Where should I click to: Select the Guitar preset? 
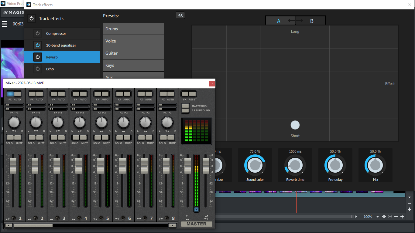click(x=133, y=53)
